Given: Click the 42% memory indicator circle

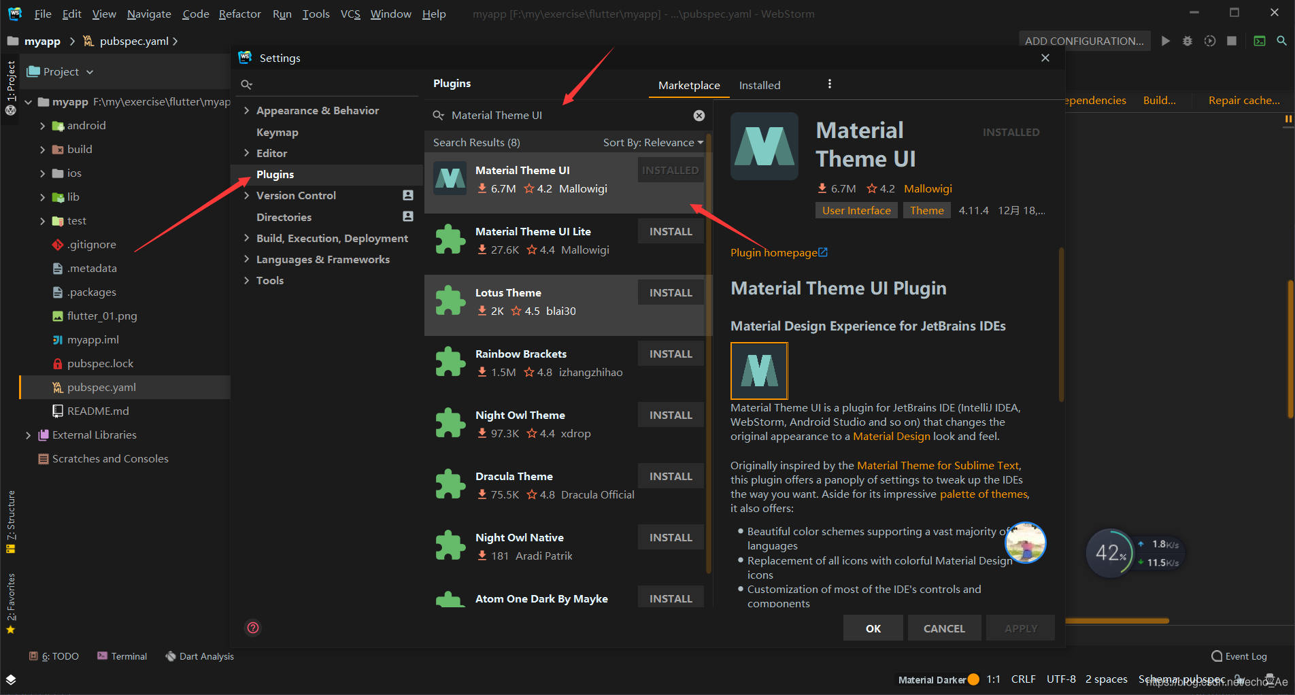Looking at the screenshot, I should 1110,553.
